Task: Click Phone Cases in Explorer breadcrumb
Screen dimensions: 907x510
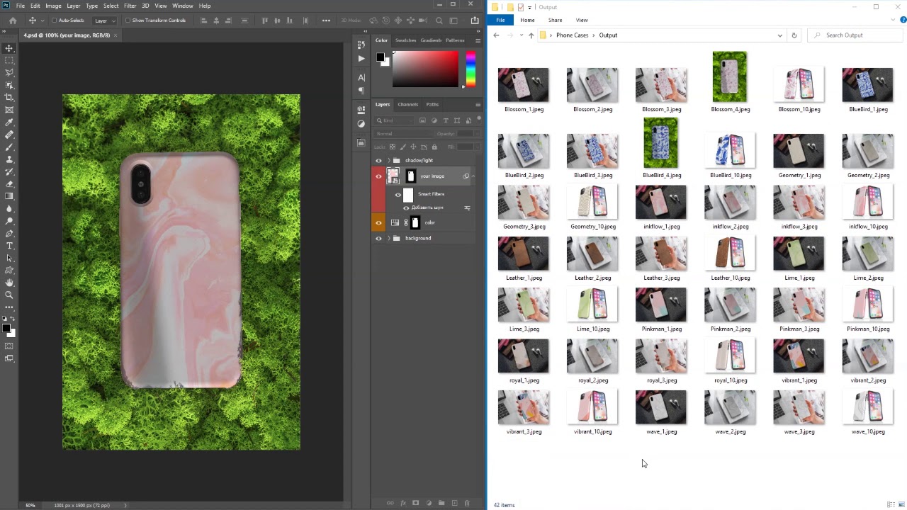Action: click(572, 35)
